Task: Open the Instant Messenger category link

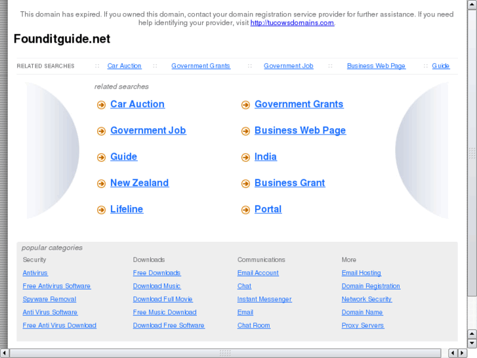Action: tap(264, 300)
